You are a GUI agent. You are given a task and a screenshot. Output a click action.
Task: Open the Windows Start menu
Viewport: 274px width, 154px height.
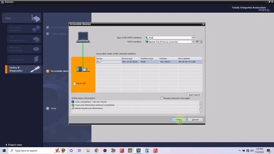[x=4, y=151]
